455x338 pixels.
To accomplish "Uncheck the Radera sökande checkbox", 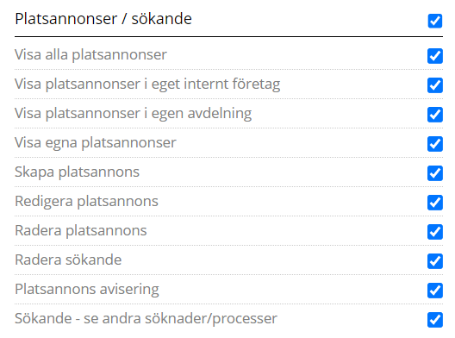I will tap(435, 261).
